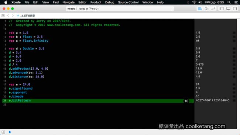Open related items grid menu
The image size is (240, 135).
pos(3,15)
